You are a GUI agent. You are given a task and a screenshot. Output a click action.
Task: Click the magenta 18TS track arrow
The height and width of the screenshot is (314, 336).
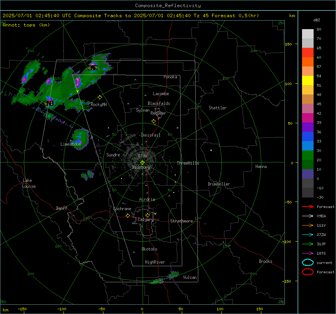[308, 254]
